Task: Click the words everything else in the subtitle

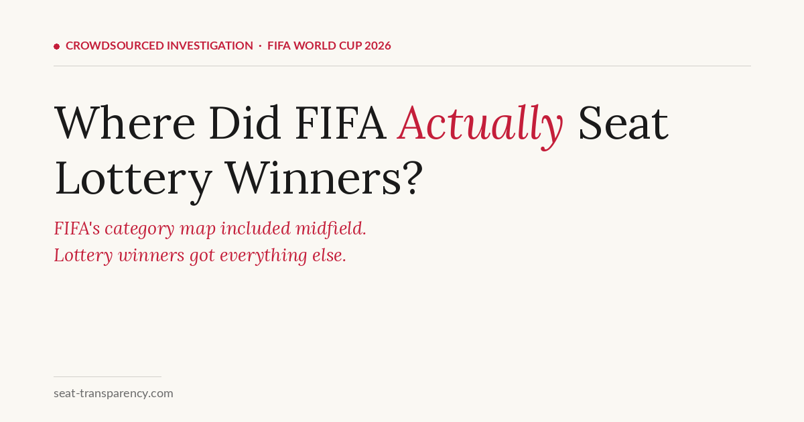Action: pos(283,255)
